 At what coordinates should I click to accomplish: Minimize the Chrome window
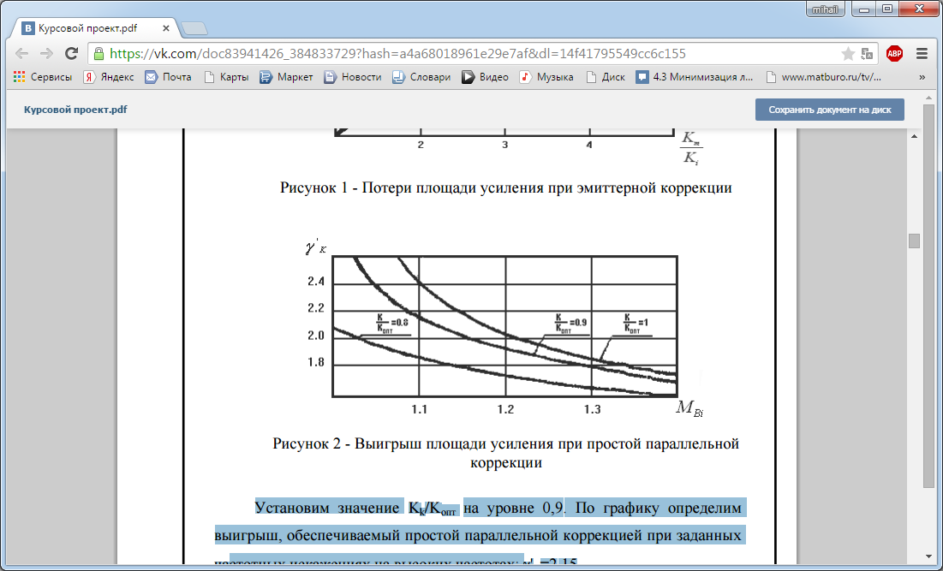click(864, 9)
